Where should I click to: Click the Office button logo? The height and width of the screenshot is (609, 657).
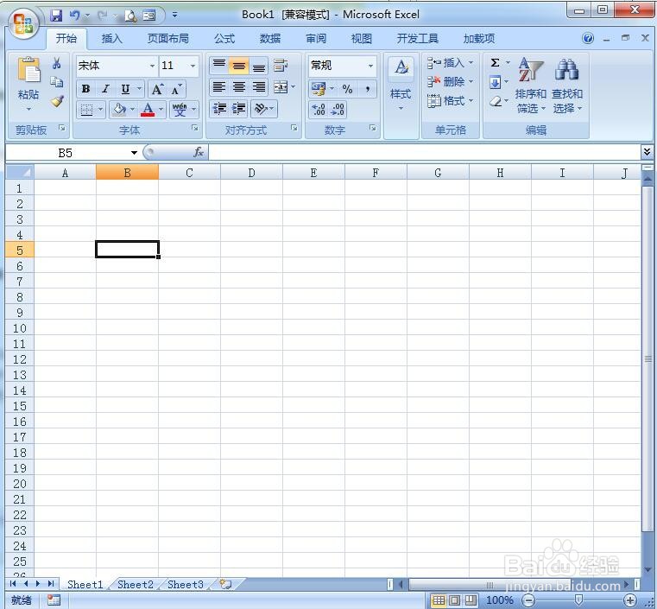23,22
